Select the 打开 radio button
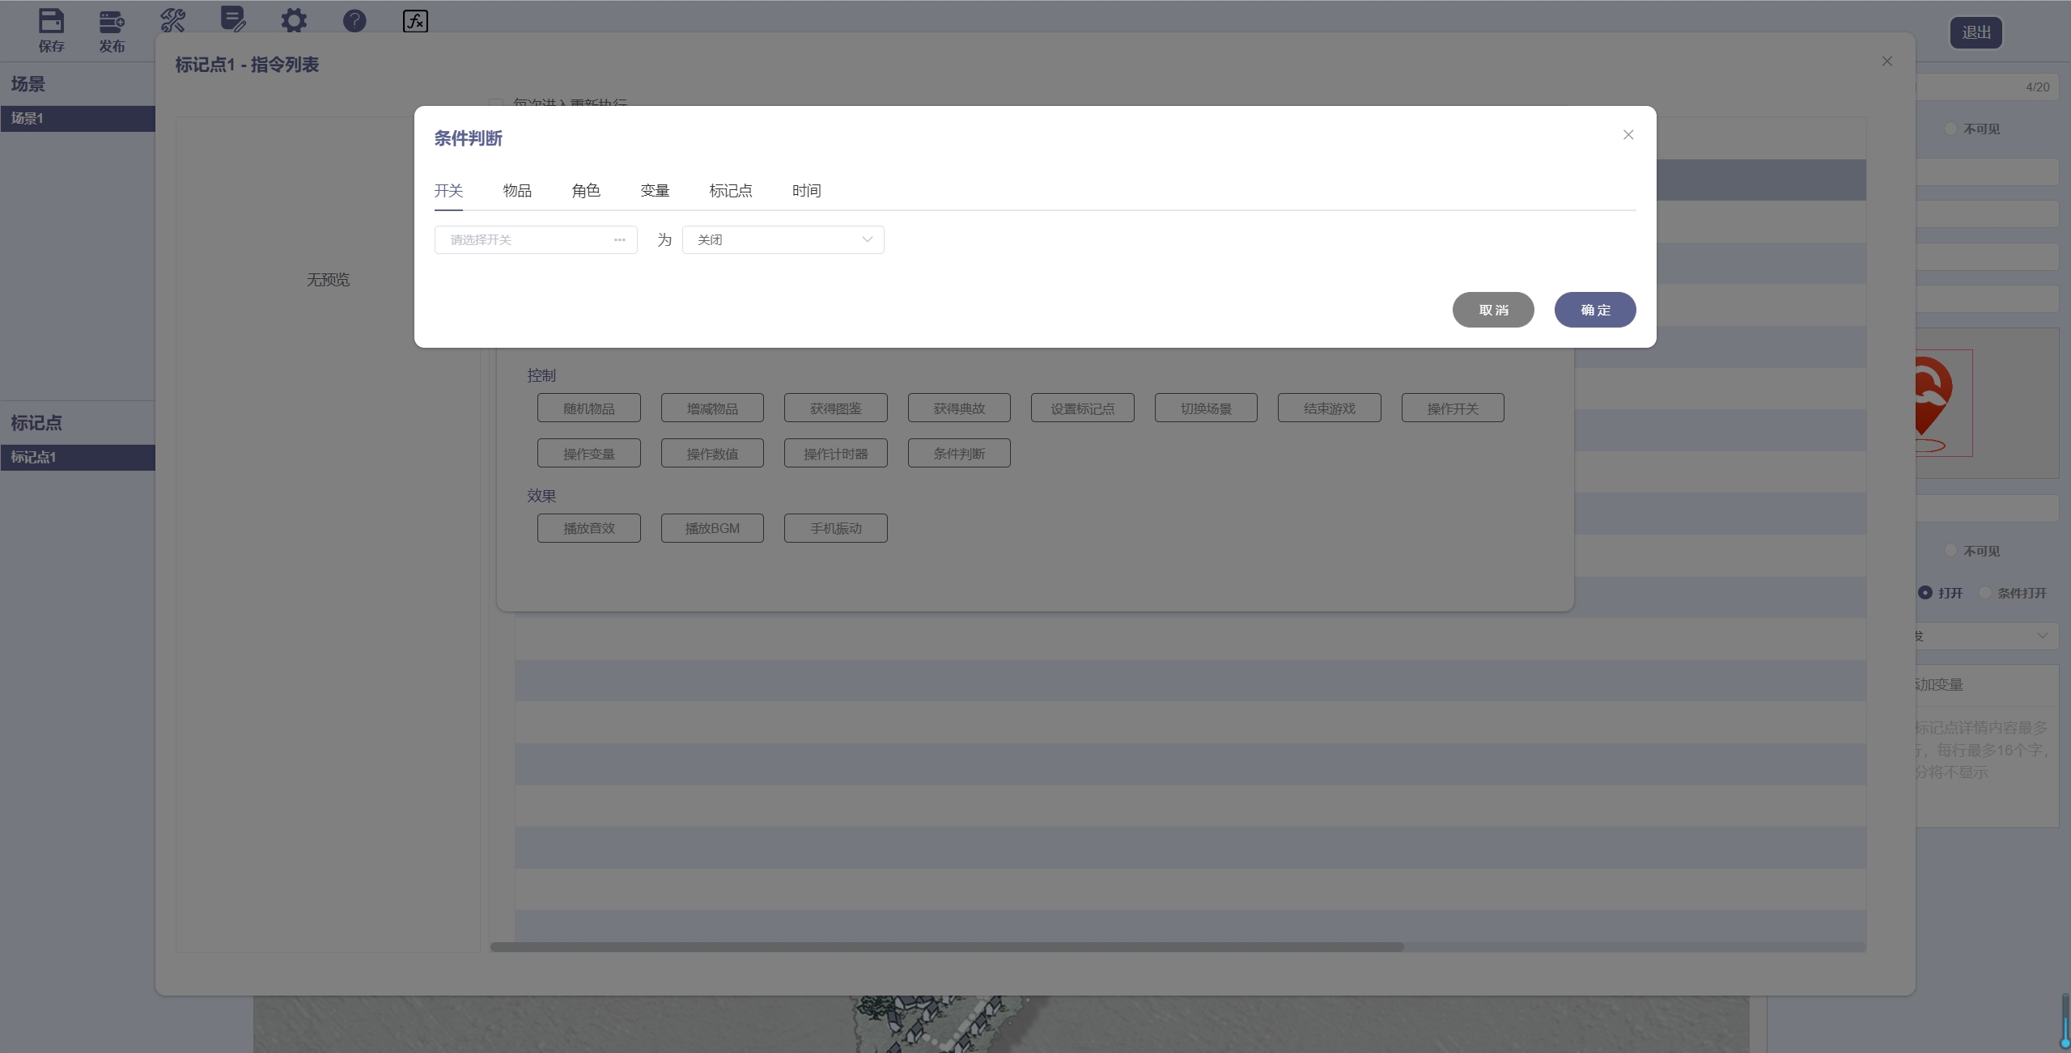The height and width of the screenshot is (1053, 2071). [1925, 593]
